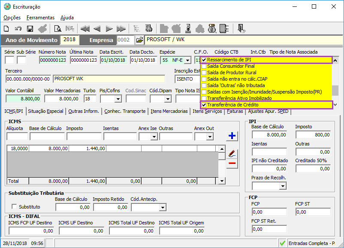The image size is (344, 248).
Task: Click the undo arrow toolbar icon
Action: [x=18, y=29]
